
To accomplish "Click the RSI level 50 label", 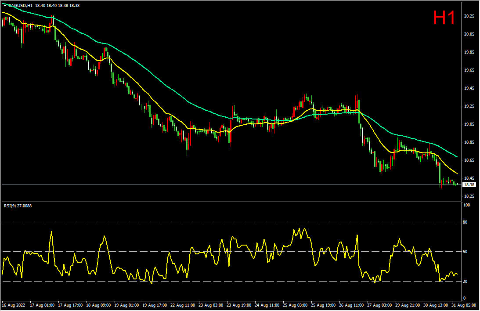I will point(466,252).
